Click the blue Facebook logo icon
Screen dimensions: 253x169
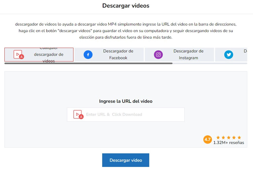click(88, 55)
